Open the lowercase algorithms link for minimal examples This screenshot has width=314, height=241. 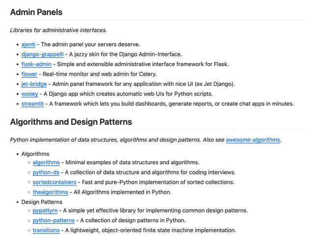[x=46, y=162]
